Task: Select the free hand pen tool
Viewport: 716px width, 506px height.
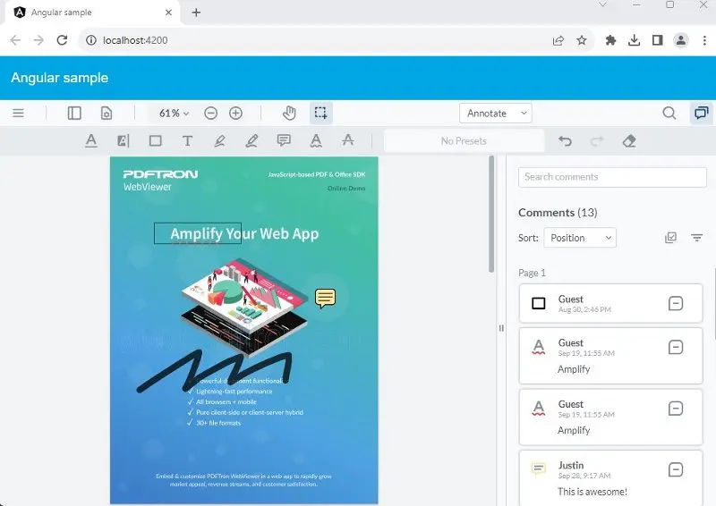Action: 251,140
